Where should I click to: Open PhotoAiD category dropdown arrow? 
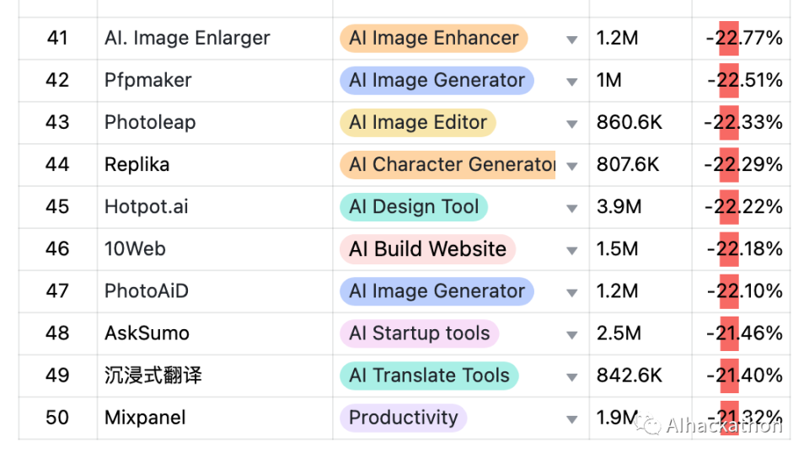click(x=572, y=292)
